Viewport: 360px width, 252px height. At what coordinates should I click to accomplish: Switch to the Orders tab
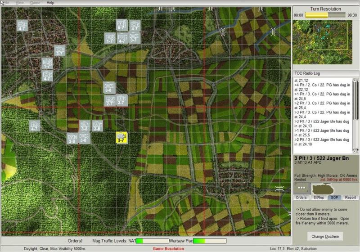(x=301, y=198)
